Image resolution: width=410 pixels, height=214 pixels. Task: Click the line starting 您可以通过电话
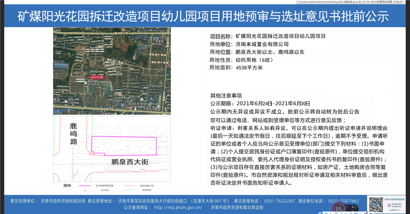pos(278,120)
